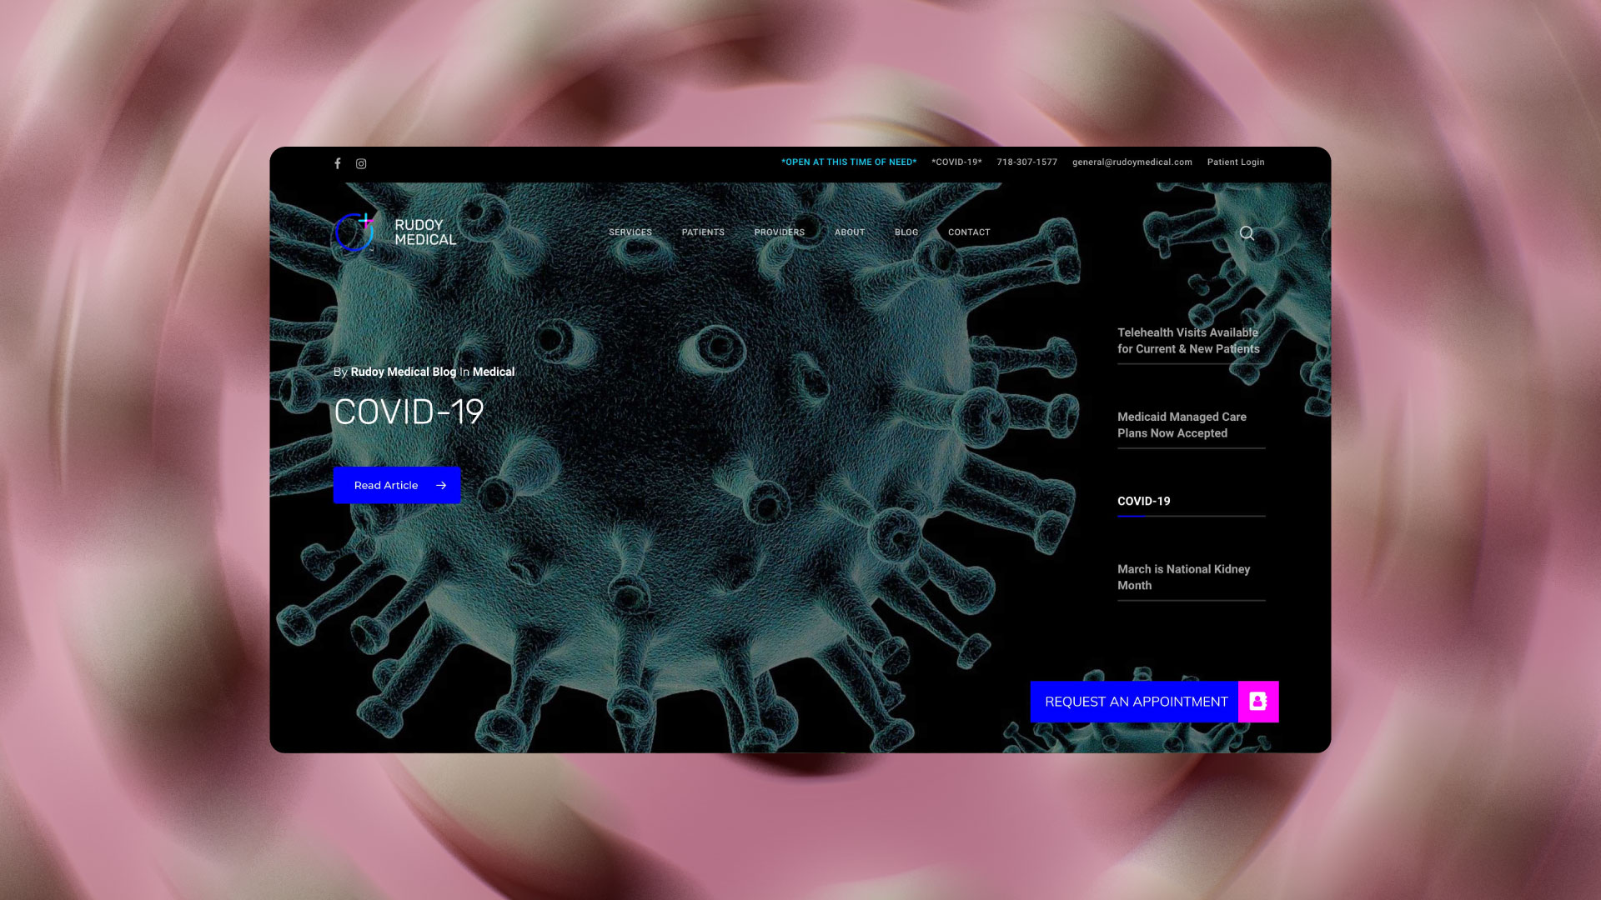This screenshot has width=1601, height=900.
Task: Go to the About page
Action: point(850,232)
